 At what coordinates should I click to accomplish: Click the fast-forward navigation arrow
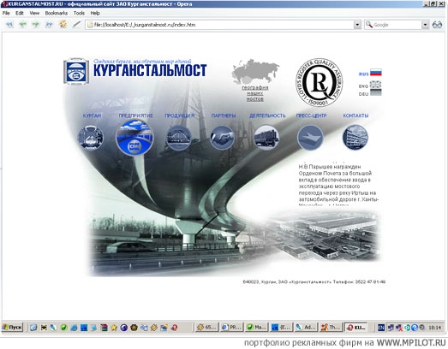(49, 25)
